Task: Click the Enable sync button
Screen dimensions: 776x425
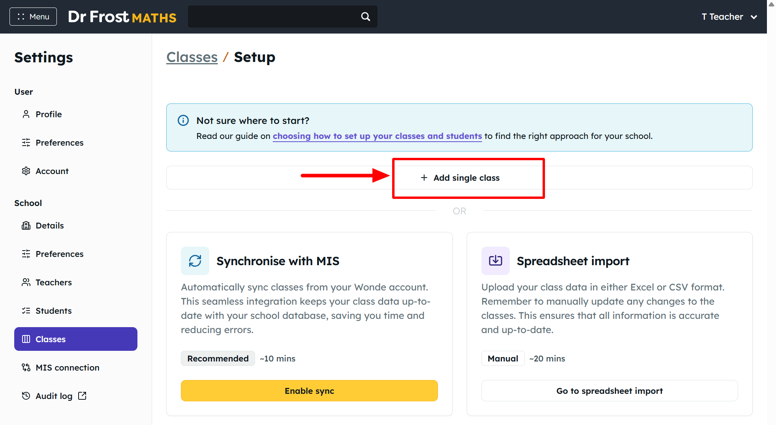Action: pyautogui.click(x=309, y=391)
